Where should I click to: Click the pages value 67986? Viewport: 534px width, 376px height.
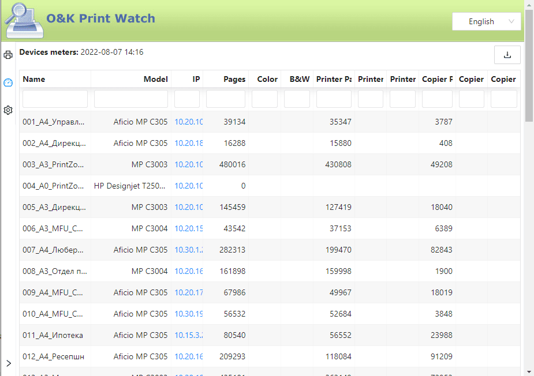[234, 292]
